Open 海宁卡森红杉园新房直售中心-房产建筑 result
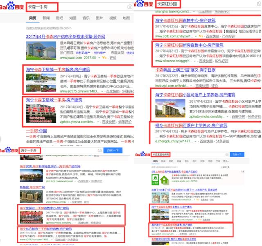Viewport: 262px width, 246px height. (189, 45)
